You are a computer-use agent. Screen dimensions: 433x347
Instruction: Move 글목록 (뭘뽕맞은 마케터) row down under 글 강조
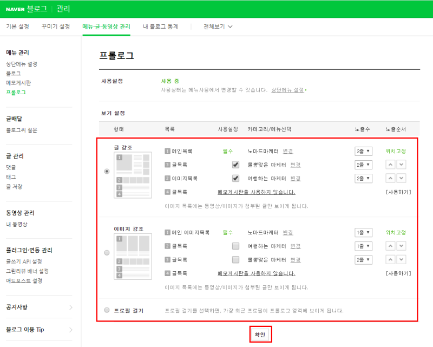[401, 165]
